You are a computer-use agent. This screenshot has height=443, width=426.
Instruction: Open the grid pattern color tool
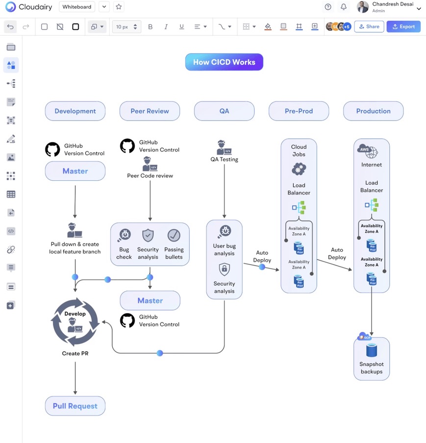tap(283, 27)
